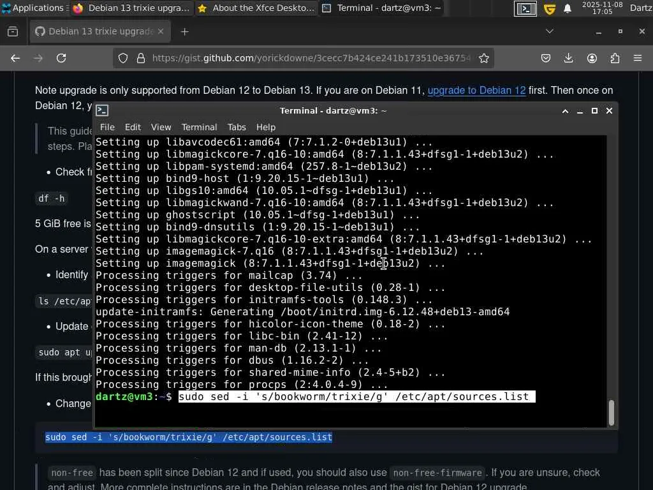653x490 pixels.
Task: Click the date and time clock
Action: pyautogui.click(x=602, y=8)
